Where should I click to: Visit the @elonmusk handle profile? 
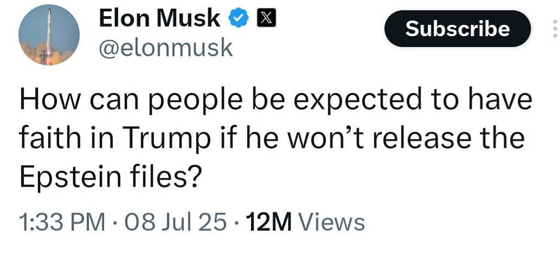(166, 48)
